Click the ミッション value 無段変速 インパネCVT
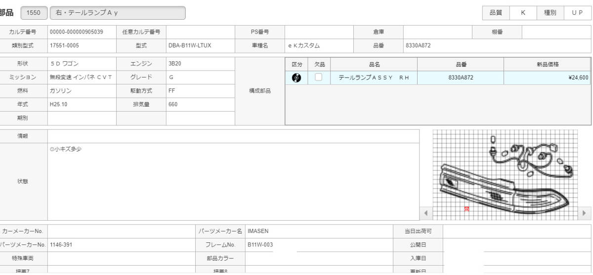The width and height of the screenshot is (593, 275). pos(82,77)
